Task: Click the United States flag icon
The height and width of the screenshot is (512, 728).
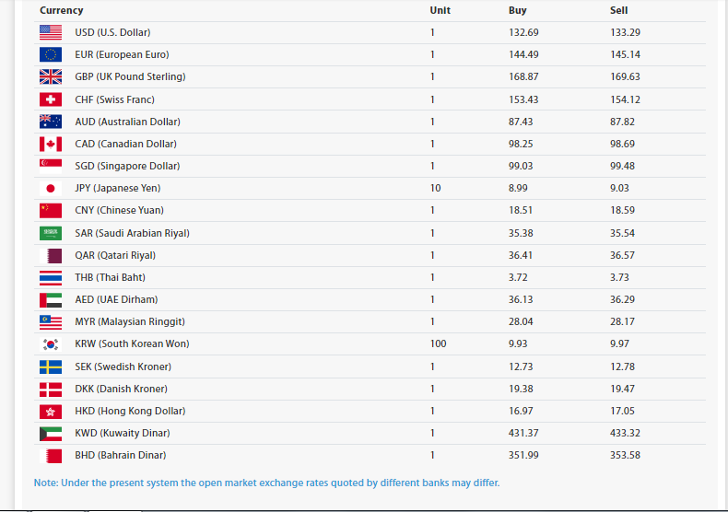Action: [51, 32]
